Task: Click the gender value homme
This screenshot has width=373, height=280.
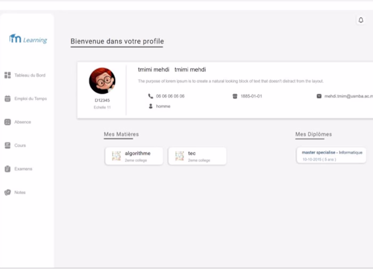Action: [x=163, y=106]
